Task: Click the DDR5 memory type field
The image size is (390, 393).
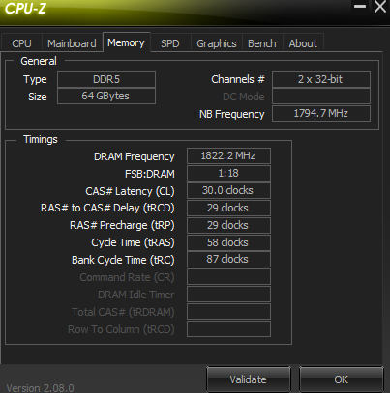Action: pyautogui.click(x=106, y=79)
